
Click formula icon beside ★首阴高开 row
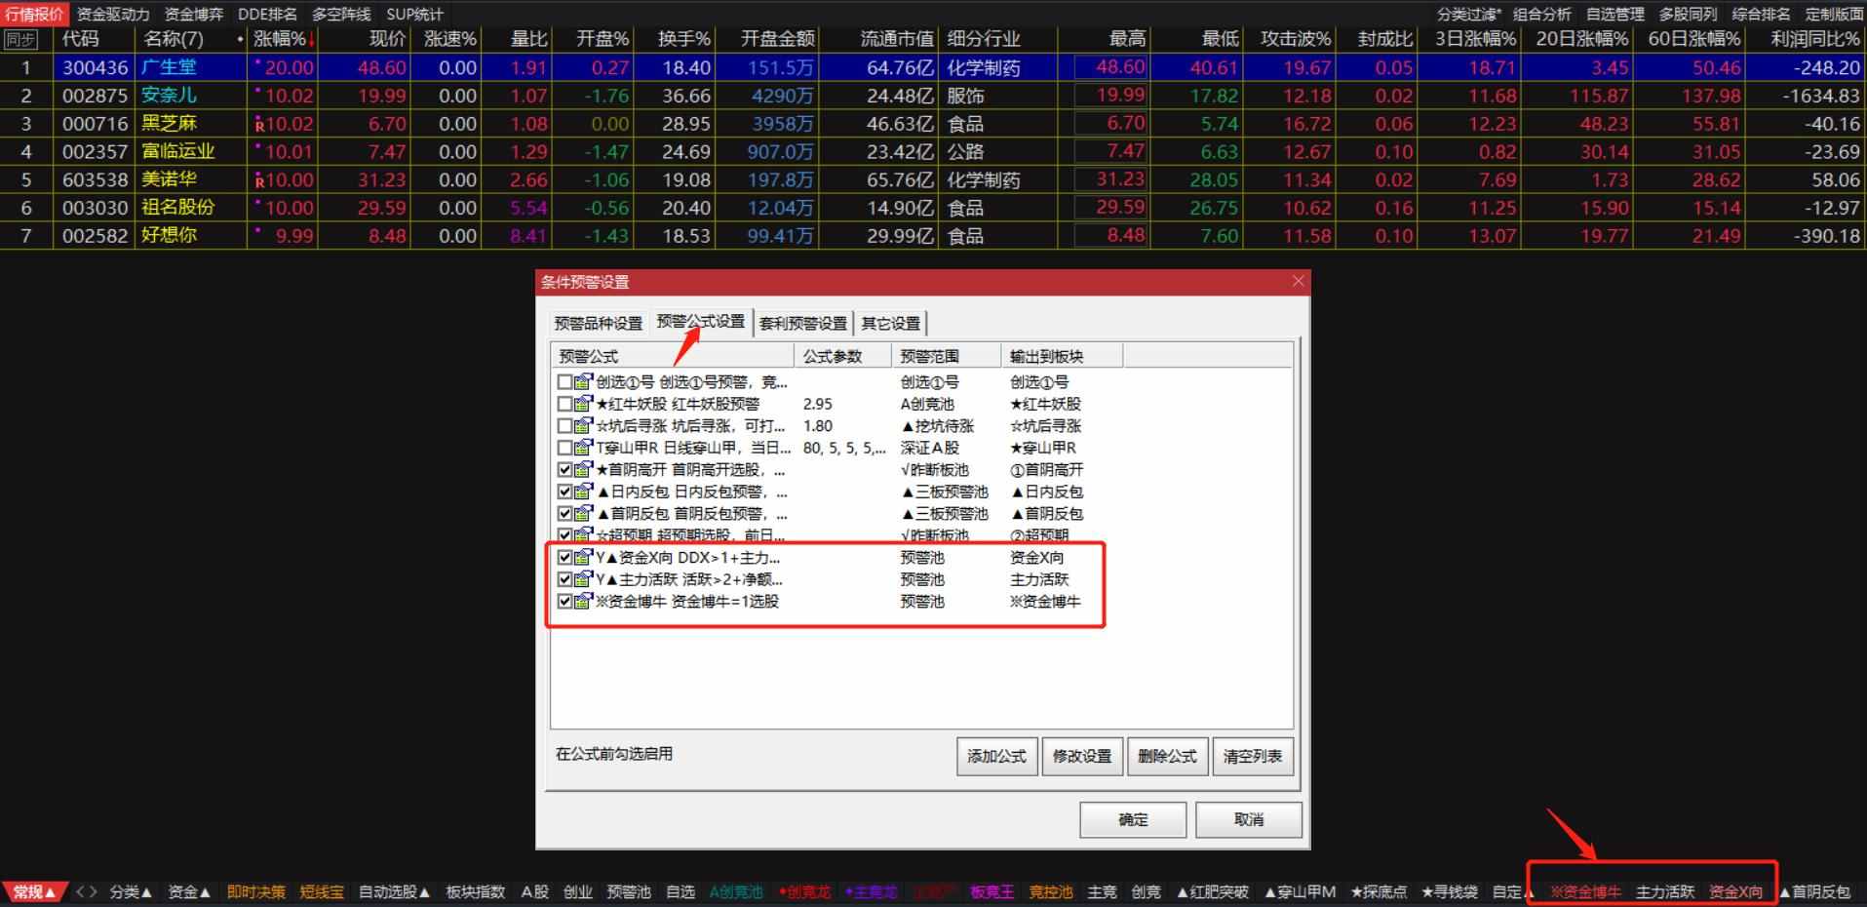click(583, 469)
